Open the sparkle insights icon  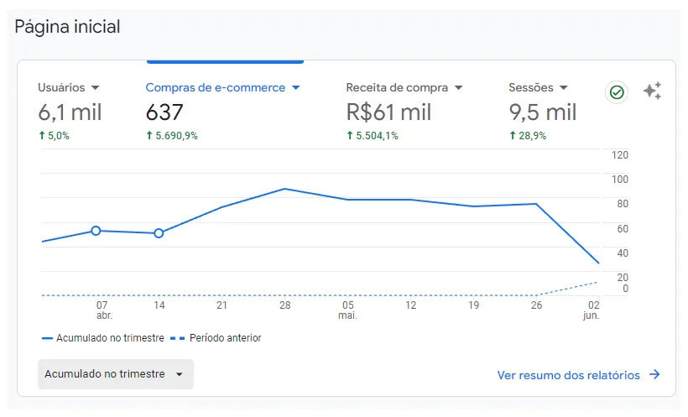point(652,91)
